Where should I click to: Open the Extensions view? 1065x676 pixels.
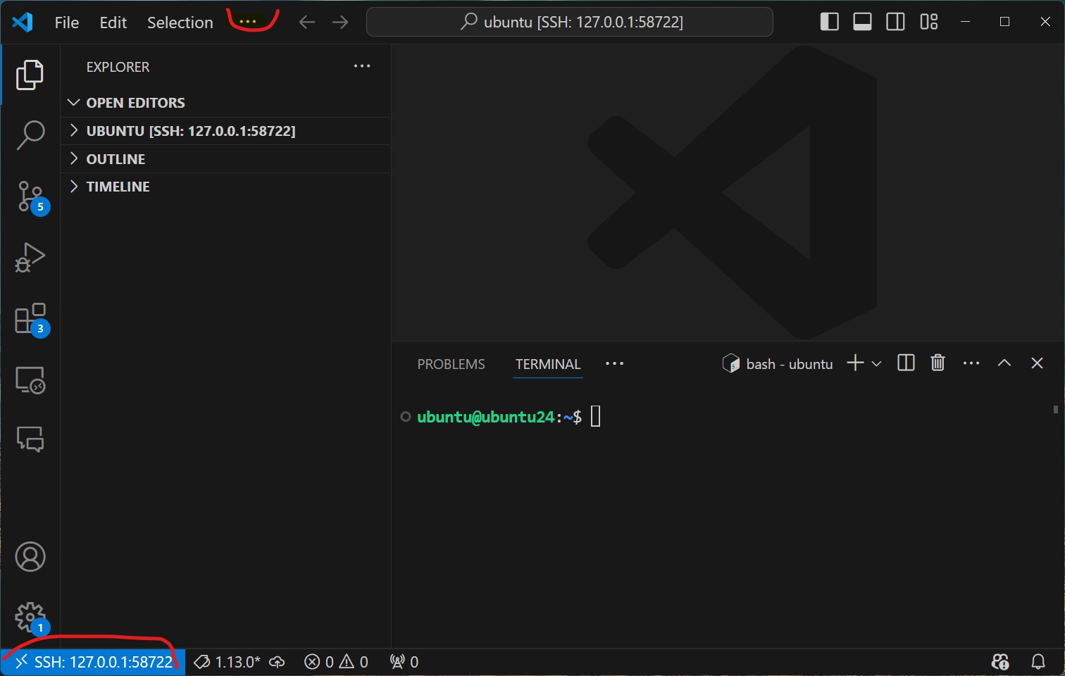coord(30,320)
